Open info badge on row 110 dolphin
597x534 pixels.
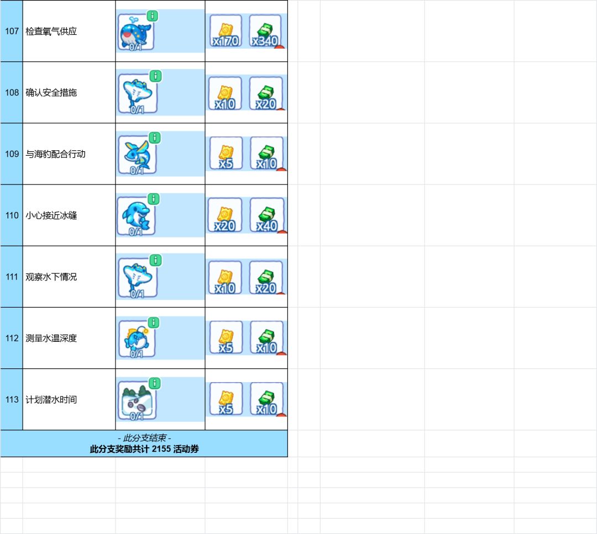tap(153, 199)
